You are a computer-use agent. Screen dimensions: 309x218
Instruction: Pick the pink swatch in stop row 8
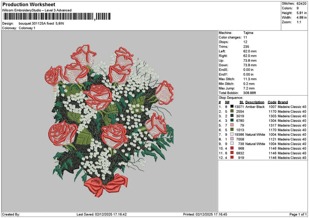point(232,139)
